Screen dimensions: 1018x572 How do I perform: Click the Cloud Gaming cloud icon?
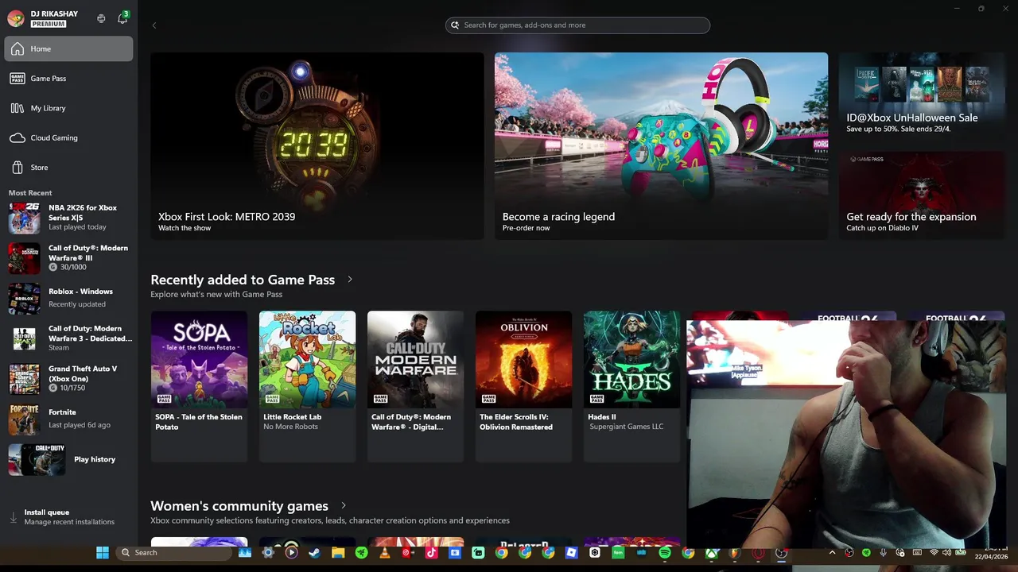coord(17,137)
